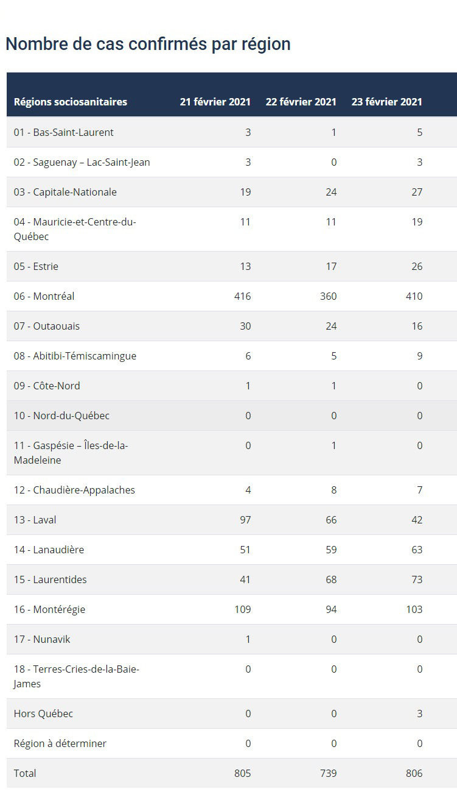Select the 23 février 2021 column header
Screen dimensions: 457x797
[x=387, y=102]
